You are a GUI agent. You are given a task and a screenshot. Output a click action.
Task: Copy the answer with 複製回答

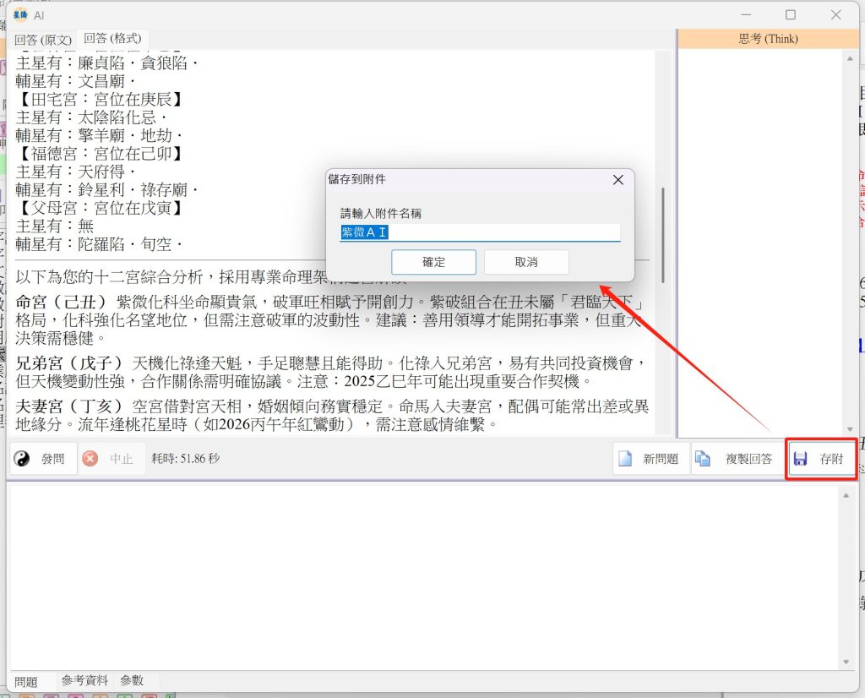(733, 459)
